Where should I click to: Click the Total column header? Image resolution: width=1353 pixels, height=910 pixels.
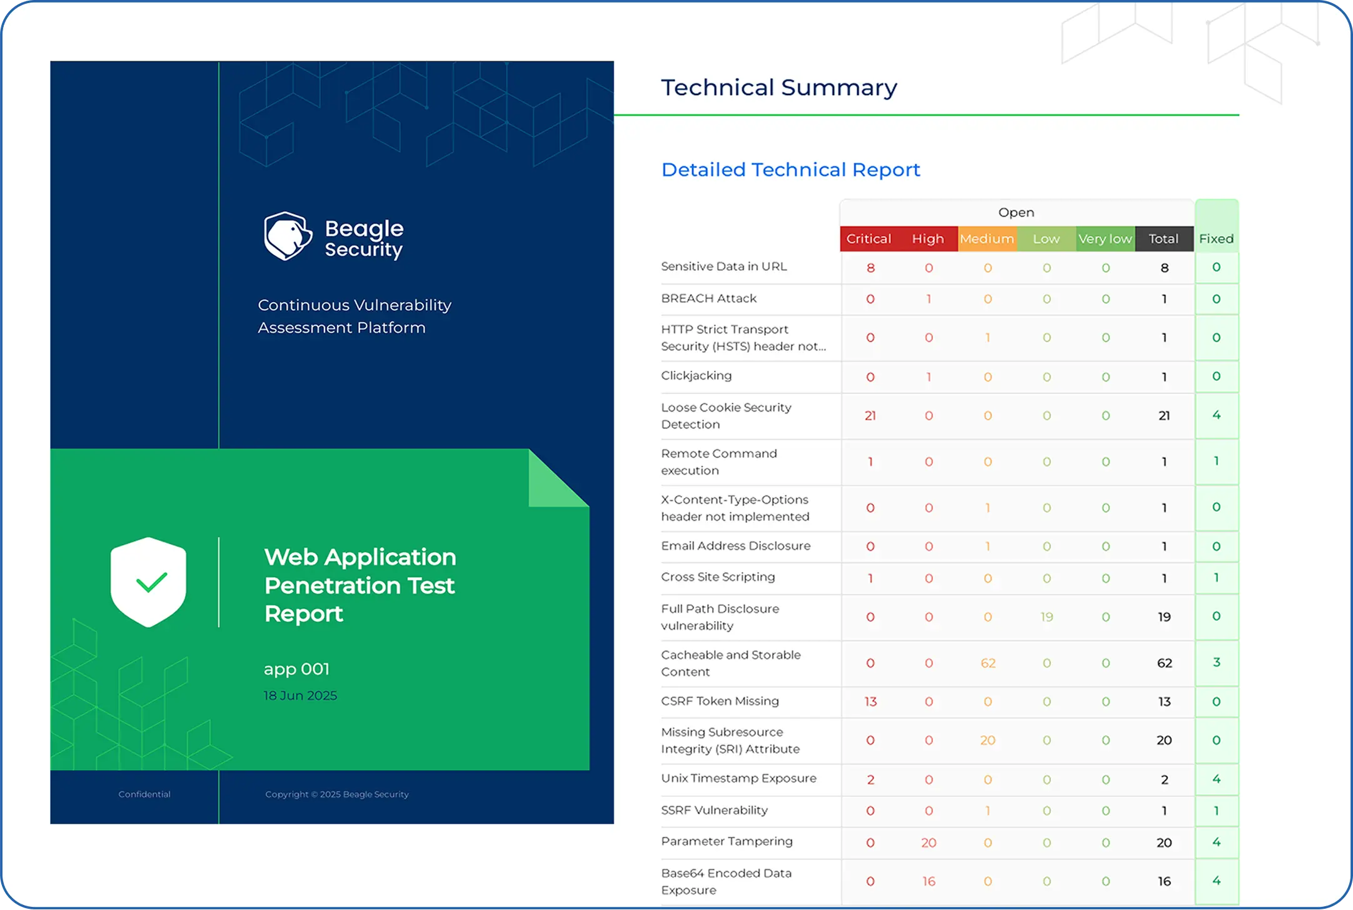coord(1164,239)
